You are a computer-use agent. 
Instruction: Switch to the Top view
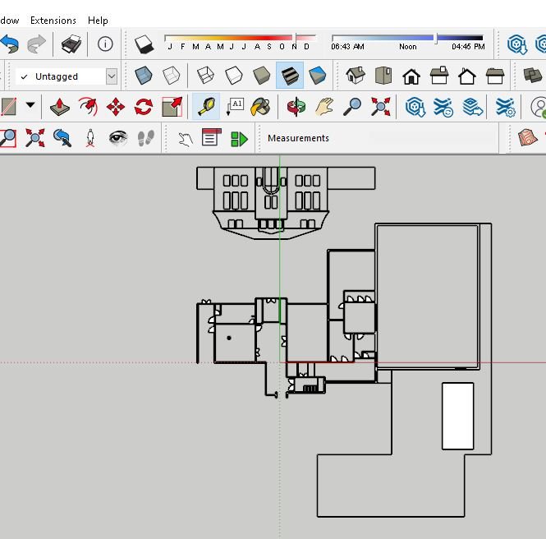click(383, 76)
